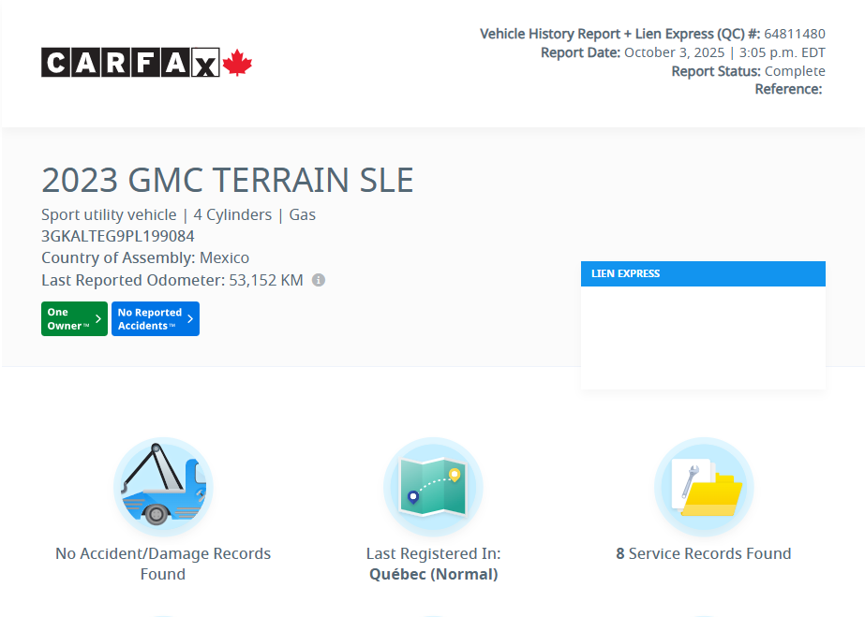Open the One Owner badge
This screenshot has height=617, width=865.
68,318
